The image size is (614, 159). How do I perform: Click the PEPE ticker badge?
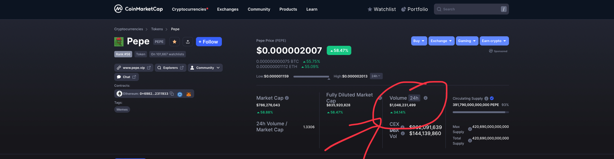[x=159, y=42]
